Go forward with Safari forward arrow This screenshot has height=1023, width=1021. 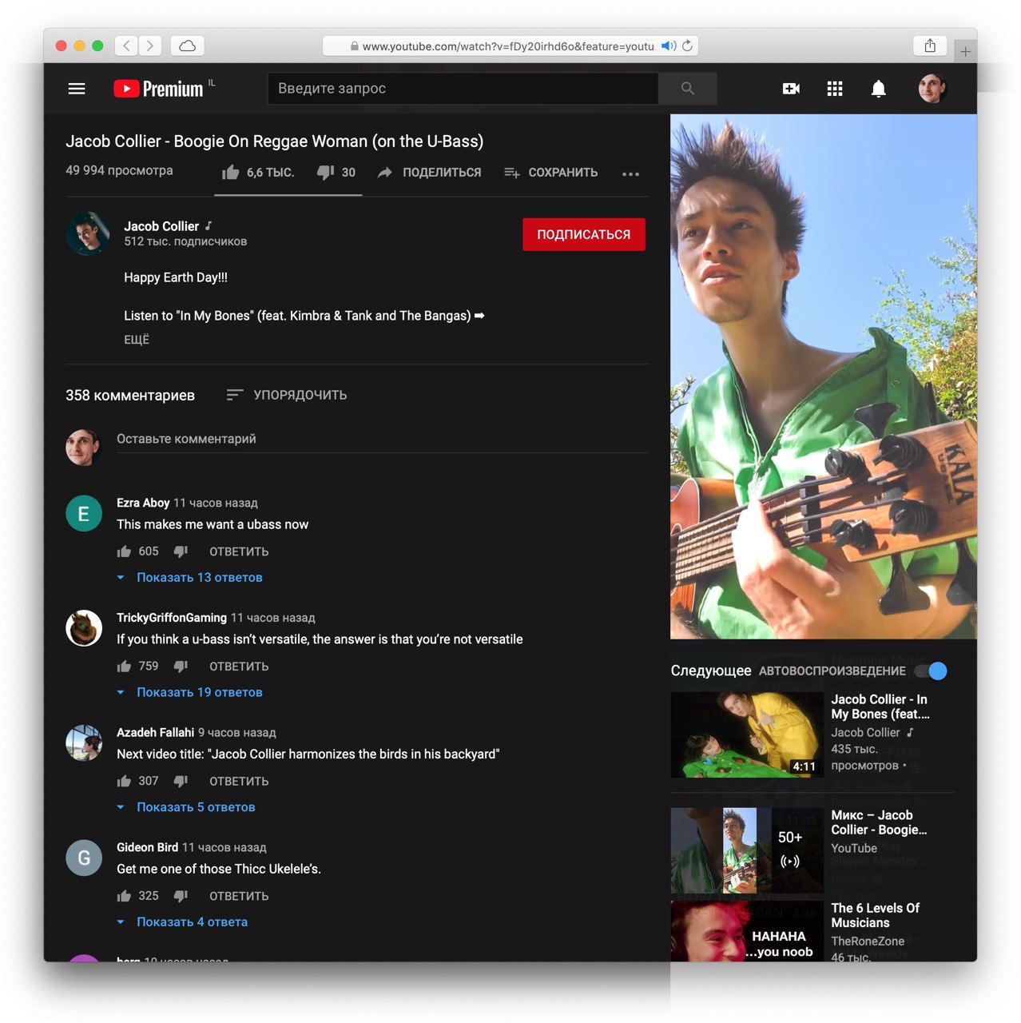point(149,46)
